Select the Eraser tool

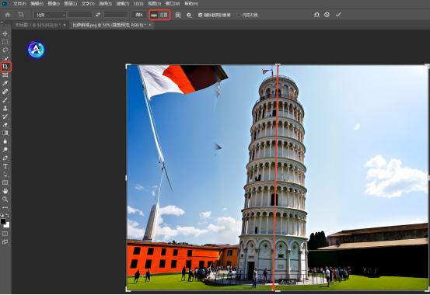tap(5, 125)
